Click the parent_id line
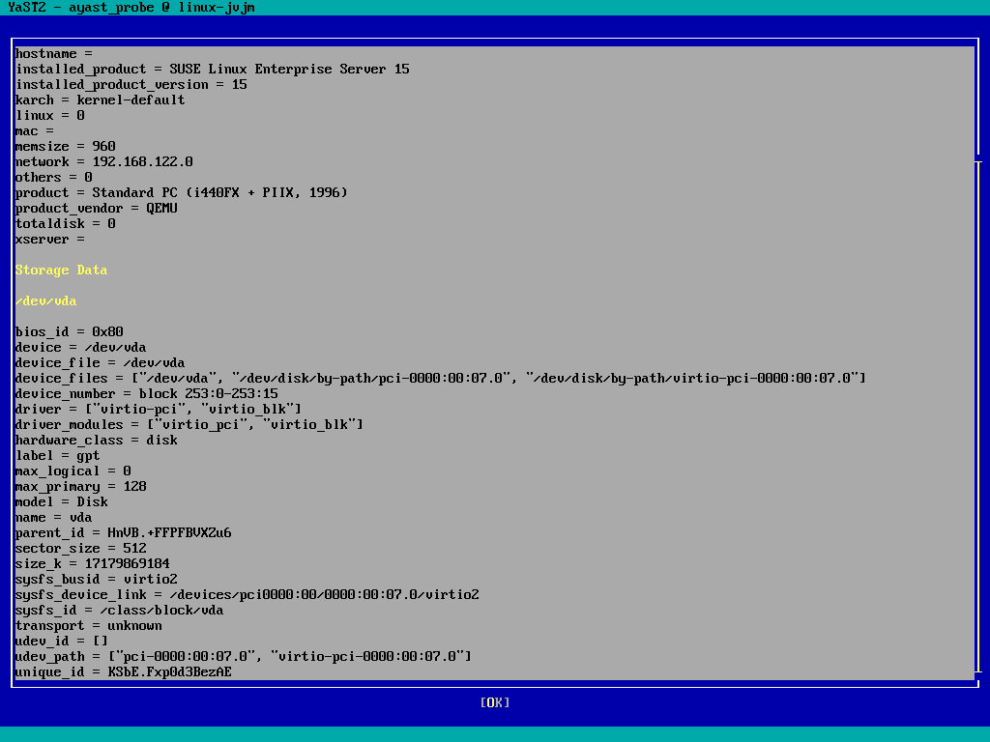Screen dimensions: 990x742 (x=123, y=533)
